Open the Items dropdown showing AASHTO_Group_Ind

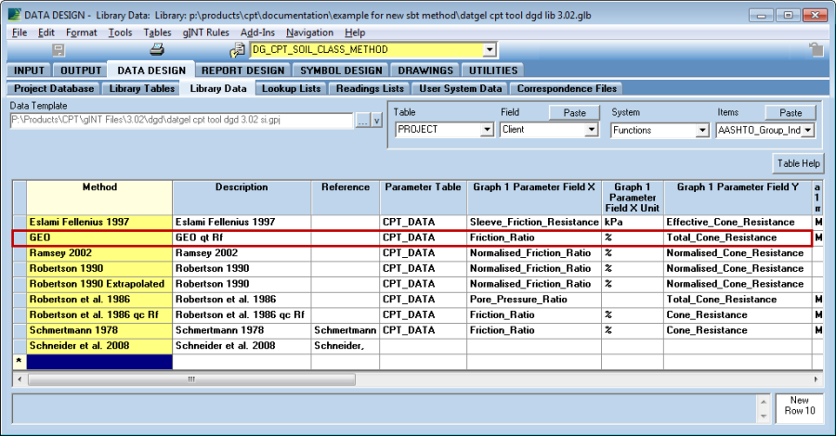(x=808, y=130)
